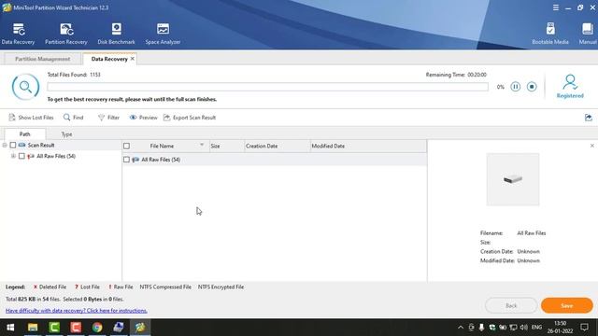Image resolution: width=598 pixels, height=336 pixels.
Task: Check All Raw Files in tree
Action: click(x=21, y=156)
